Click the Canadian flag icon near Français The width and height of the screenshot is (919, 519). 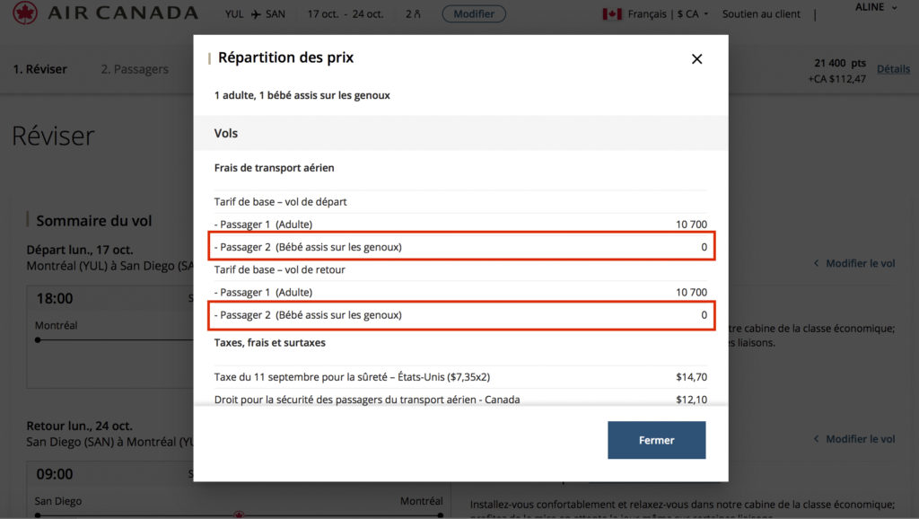(614, 14)
